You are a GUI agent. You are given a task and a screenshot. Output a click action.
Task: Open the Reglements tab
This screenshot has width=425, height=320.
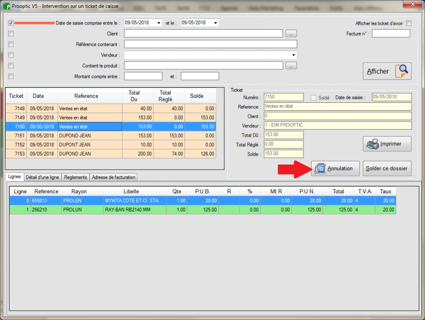click(x=76, y=177)
